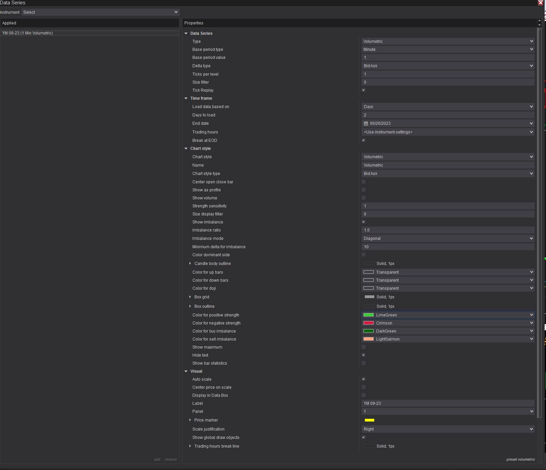Click the Properties panel vertical scrollbar
Image resolution: width=546 pixels, height=470 pixels.
[x=539, y=222]
